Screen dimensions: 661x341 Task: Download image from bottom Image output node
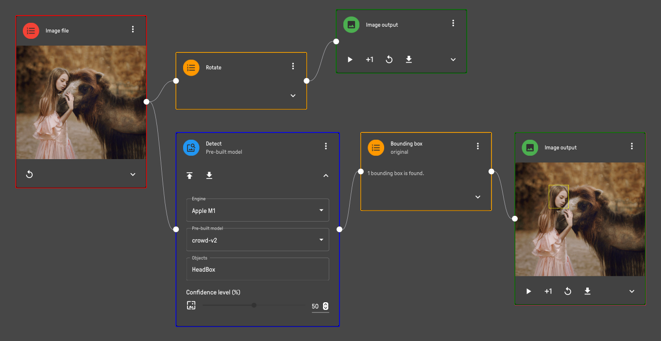[587, 292]
